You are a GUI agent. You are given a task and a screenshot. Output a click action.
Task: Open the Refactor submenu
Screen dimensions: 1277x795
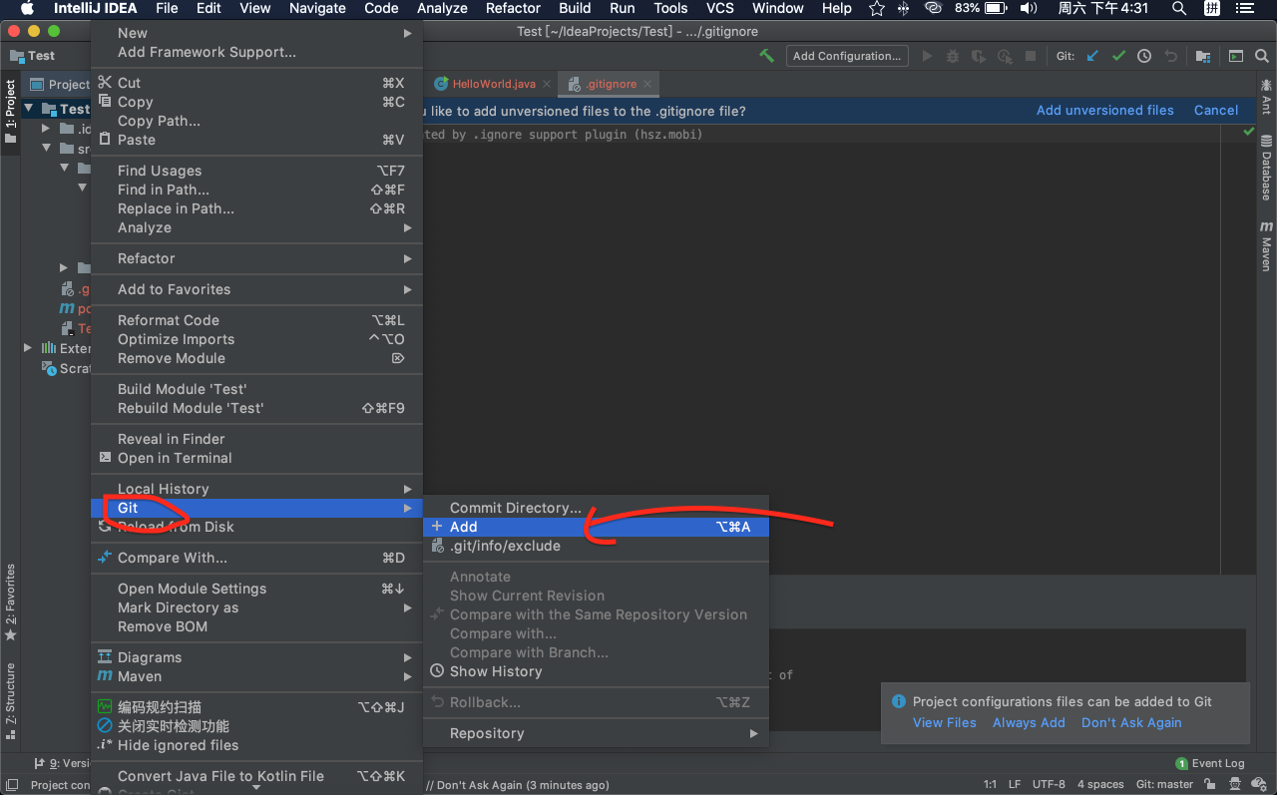click(256, 258)
